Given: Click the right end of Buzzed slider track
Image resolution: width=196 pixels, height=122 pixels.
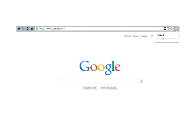Looking at the screenshot, I should click(x=176, y=38).
